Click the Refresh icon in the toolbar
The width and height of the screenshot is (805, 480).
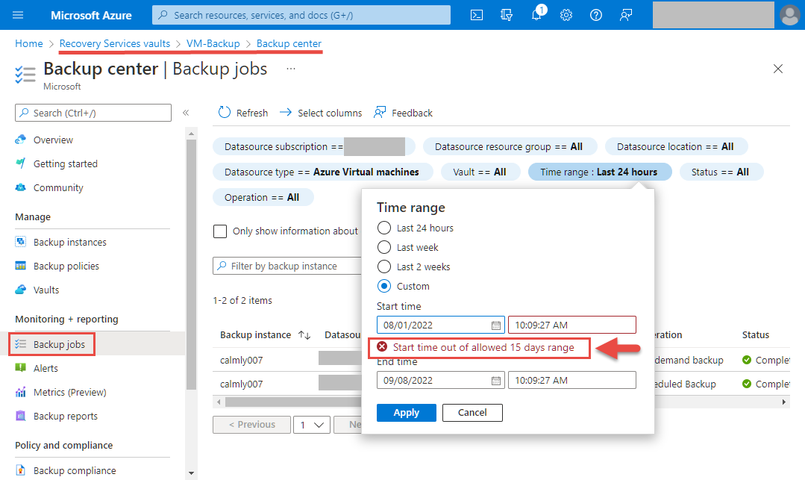[x=225, y=113]
